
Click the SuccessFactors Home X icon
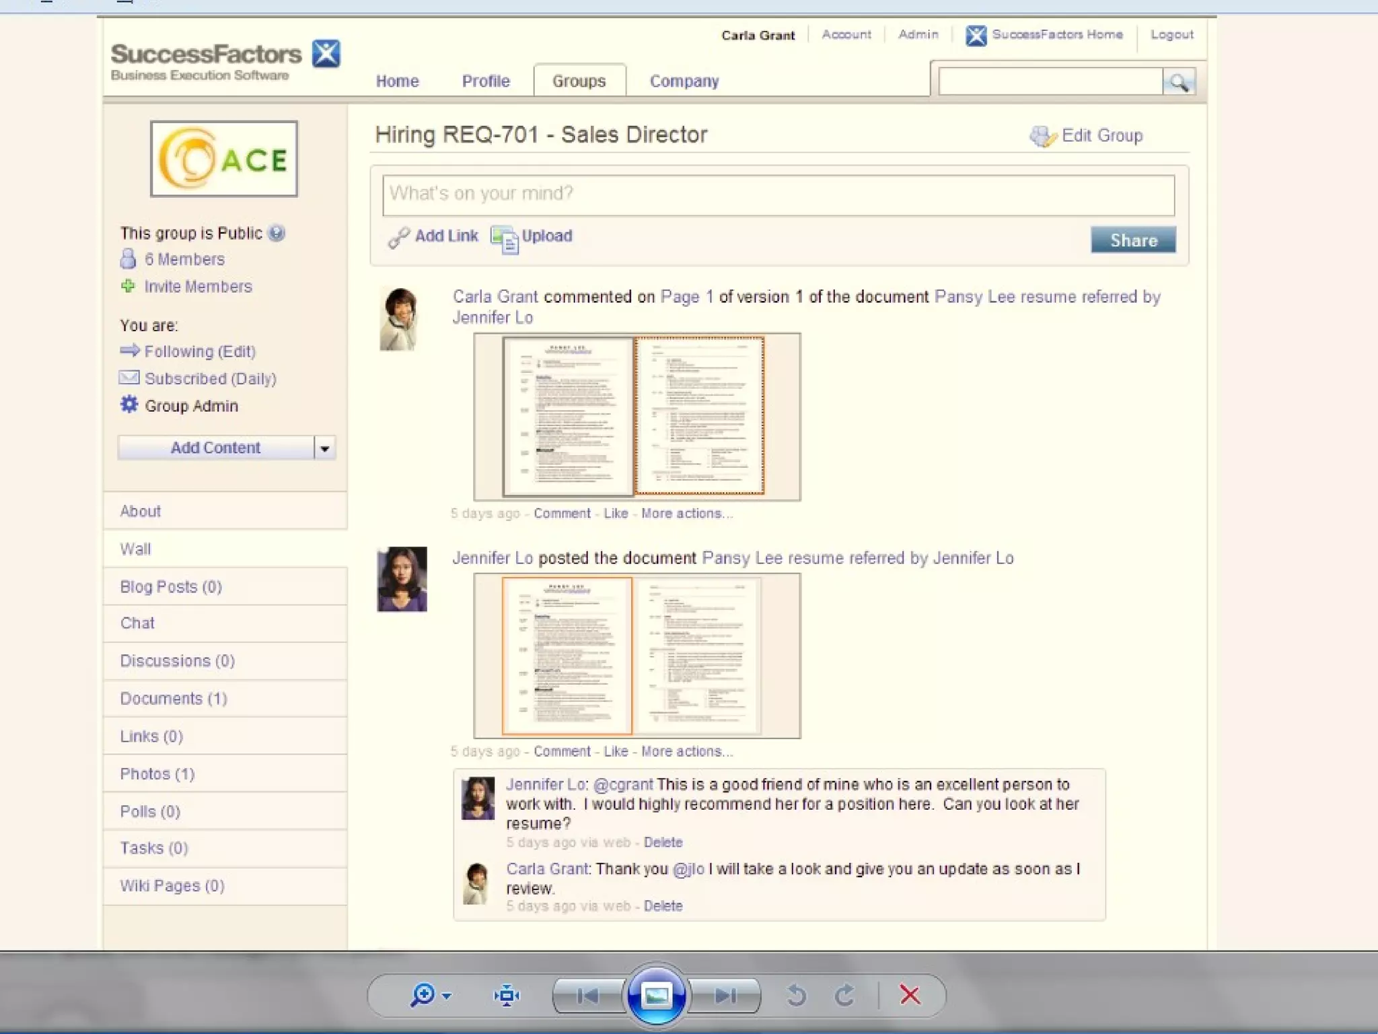point(976,35)
